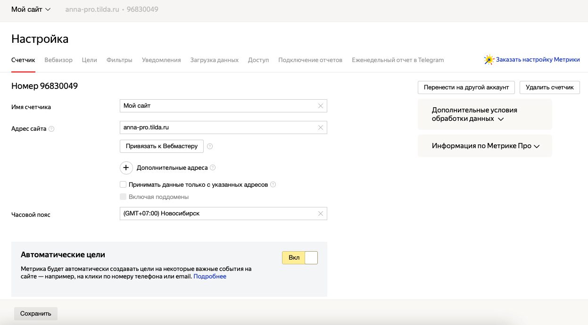Viewport: 588px width, 325px height.
Task: Open the Часовой пояс time zone selector
Action: [x=224, y=214]
